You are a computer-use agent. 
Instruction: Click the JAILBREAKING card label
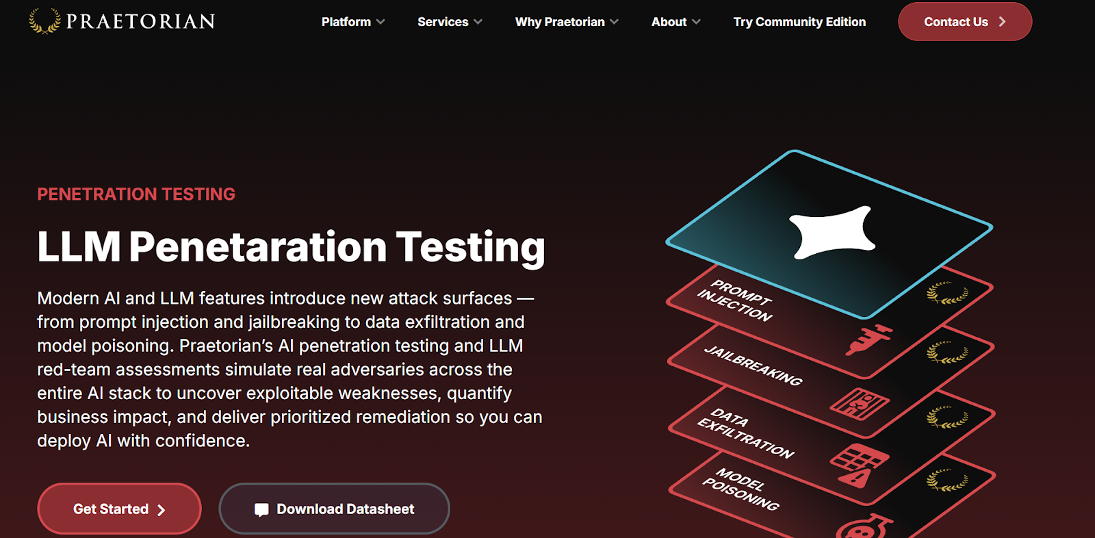point(753,366)
